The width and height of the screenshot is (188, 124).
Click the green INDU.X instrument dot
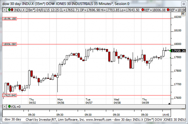tap(9, 10)
